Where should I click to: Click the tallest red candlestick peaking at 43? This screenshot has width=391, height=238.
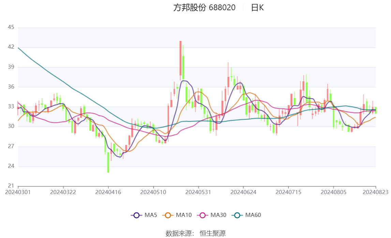180,59
